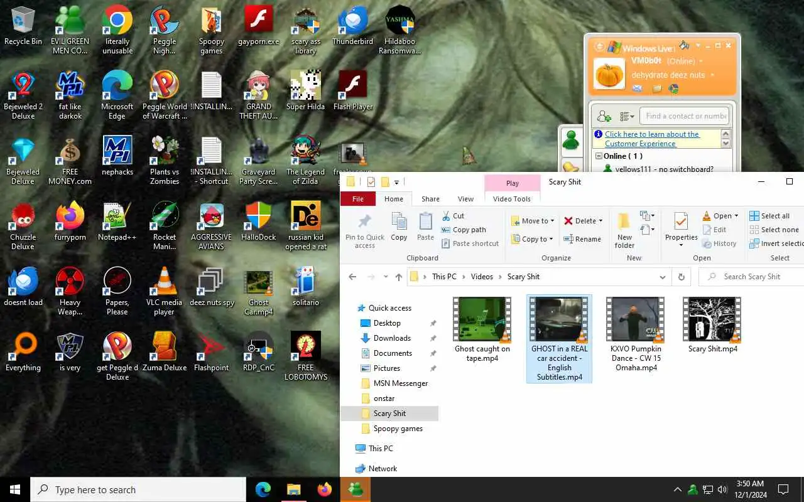Viewport: 804px width, 502px height.
Task: Select the Thunderbird desktop icon
Action: point(353,26)
